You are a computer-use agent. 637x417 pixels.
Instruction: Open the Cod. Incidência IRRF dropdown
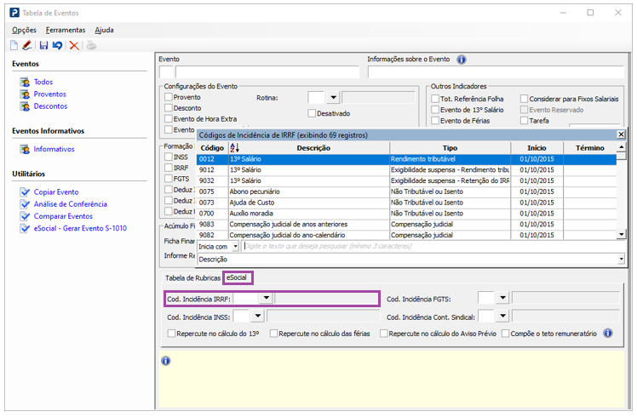[x=266, y=299]
